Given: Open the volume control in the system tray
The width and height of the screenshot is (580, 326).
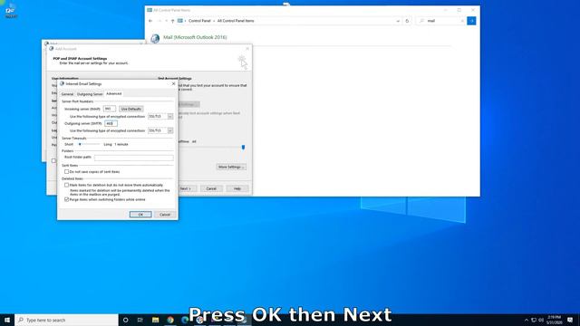Looking at the screenshot, I should (541, 320).
